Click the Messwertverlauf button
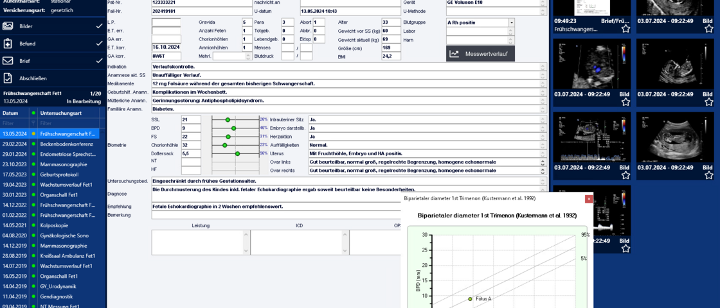The image size is (720, 308). (480, 54)
